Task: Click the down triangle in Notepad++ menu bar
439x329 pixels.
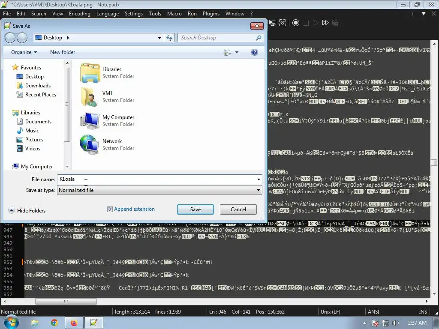Action: 424,14
